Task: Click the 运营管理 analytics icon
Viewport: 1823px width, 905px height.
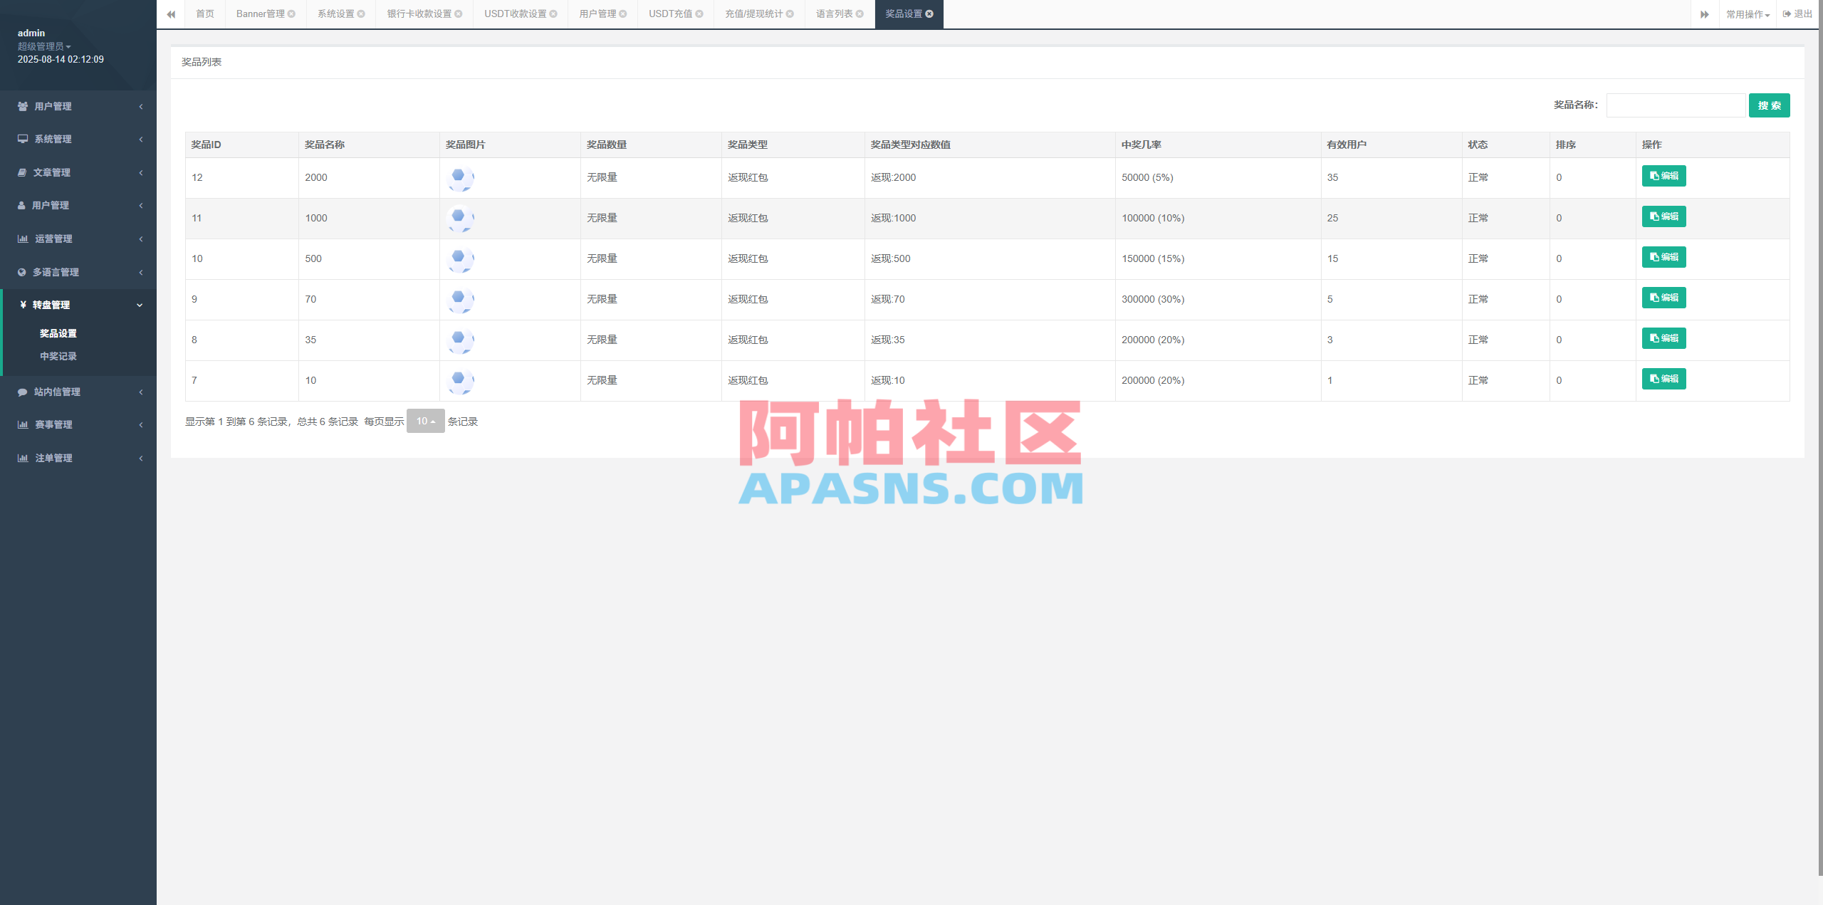Action: coord(23,239)
